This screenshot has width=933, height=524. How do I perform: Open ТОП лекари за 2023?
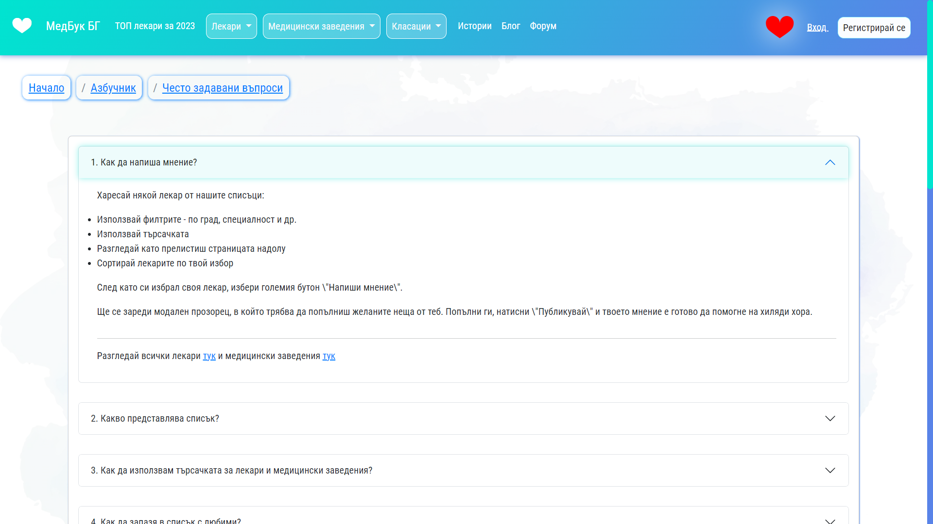[x=155, y=26]
